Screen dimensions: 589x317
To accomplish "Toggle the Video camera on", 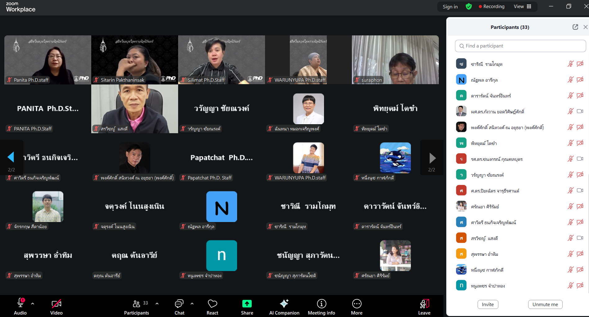I will pos(56,304).
